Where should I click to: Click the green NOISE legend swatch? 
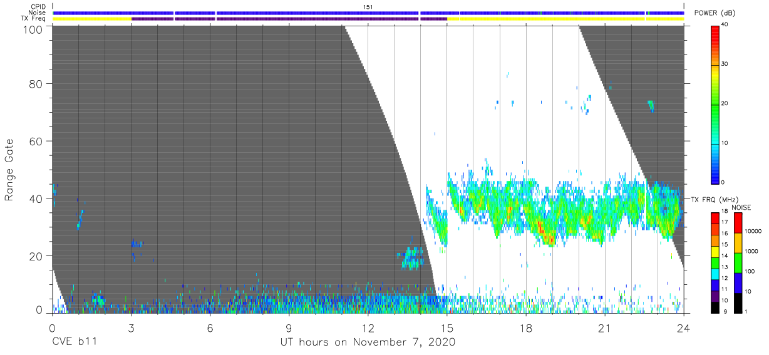coord(738,263)
